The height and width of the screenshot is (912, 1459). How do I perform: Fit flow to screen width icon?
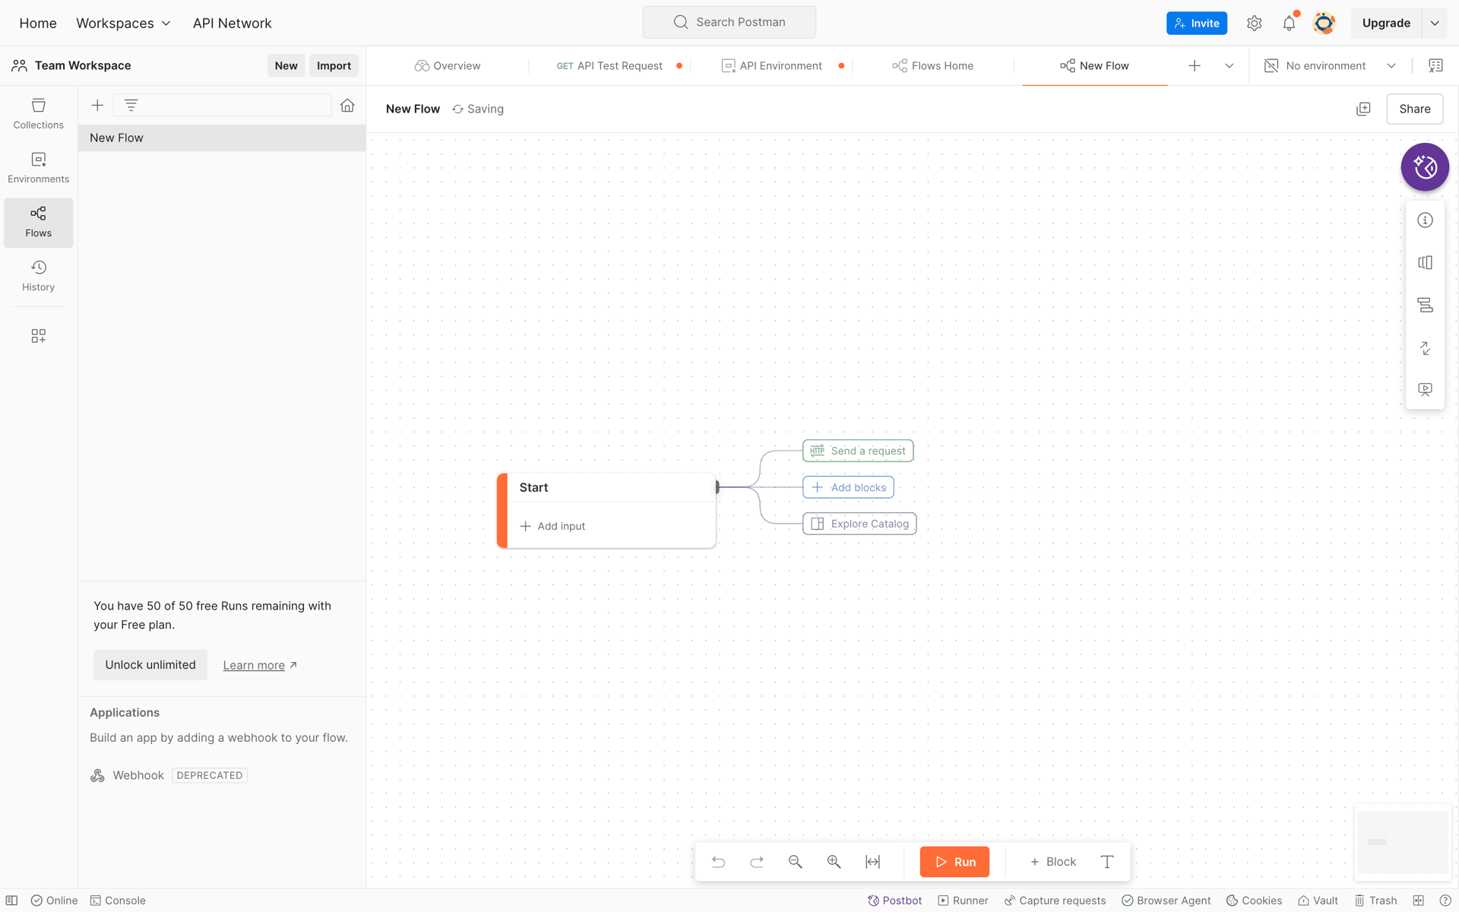point(872,862)
